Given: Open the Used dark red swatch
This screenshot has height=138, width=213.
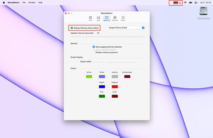Looking at the screenshot, I should [x=115, y=96].
